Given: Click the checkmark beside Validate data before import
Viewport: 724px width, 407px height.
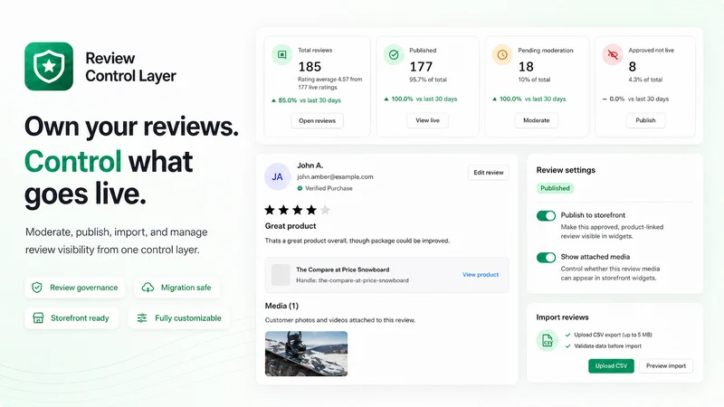Looking at the screenshot, I should tap(568, 346).
